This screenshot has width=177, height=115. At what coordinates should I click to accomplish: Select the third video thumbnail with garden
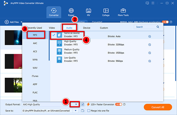pyautogui.click(x=14, y=85)
